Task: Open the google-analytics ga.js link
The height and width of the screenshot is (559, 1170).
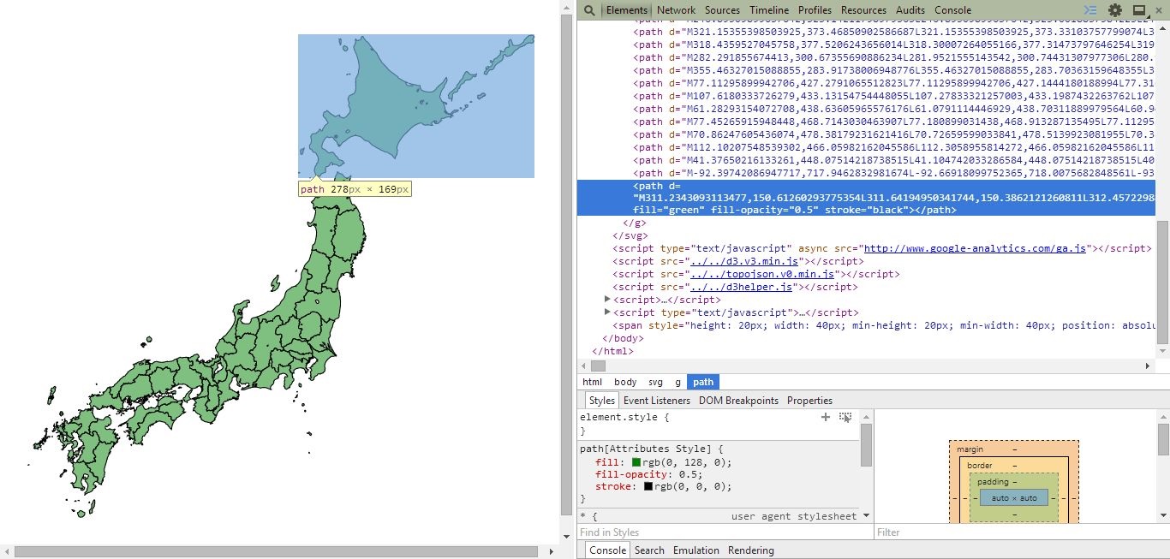Action: pyautogui.click(x=975, y=248)
